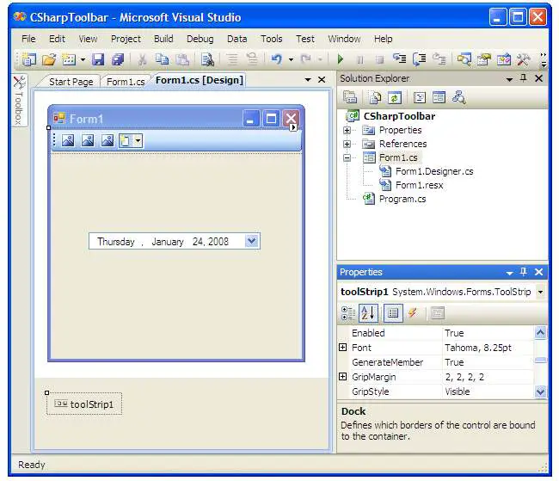Select the toolStrip1 component in tray
Image resolution: width=559 pixels, height=481 pixels.
84,404
